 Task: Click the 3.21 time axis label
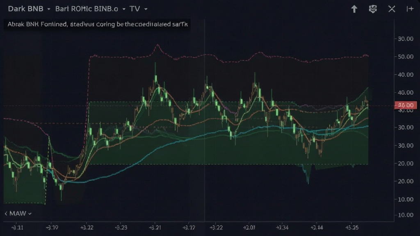click(x=155, y=228)
